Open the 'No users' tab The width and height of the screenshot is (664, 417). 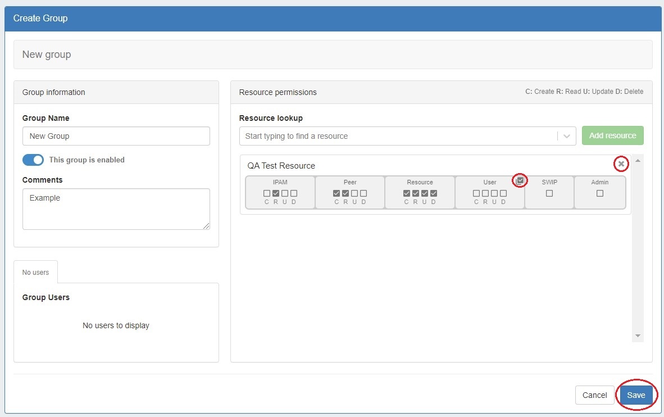pyautogui.click(x=35, y=273)
